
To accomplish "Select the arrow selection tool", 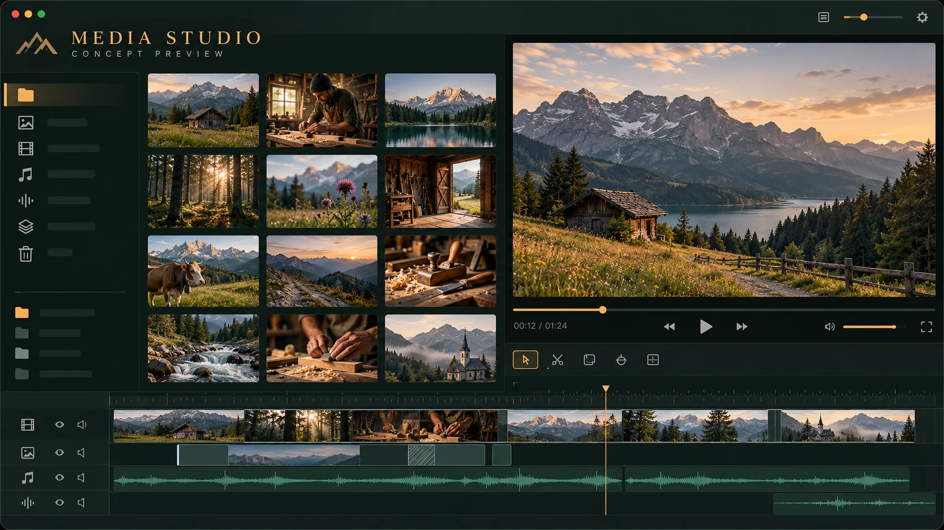I will 525,360.
